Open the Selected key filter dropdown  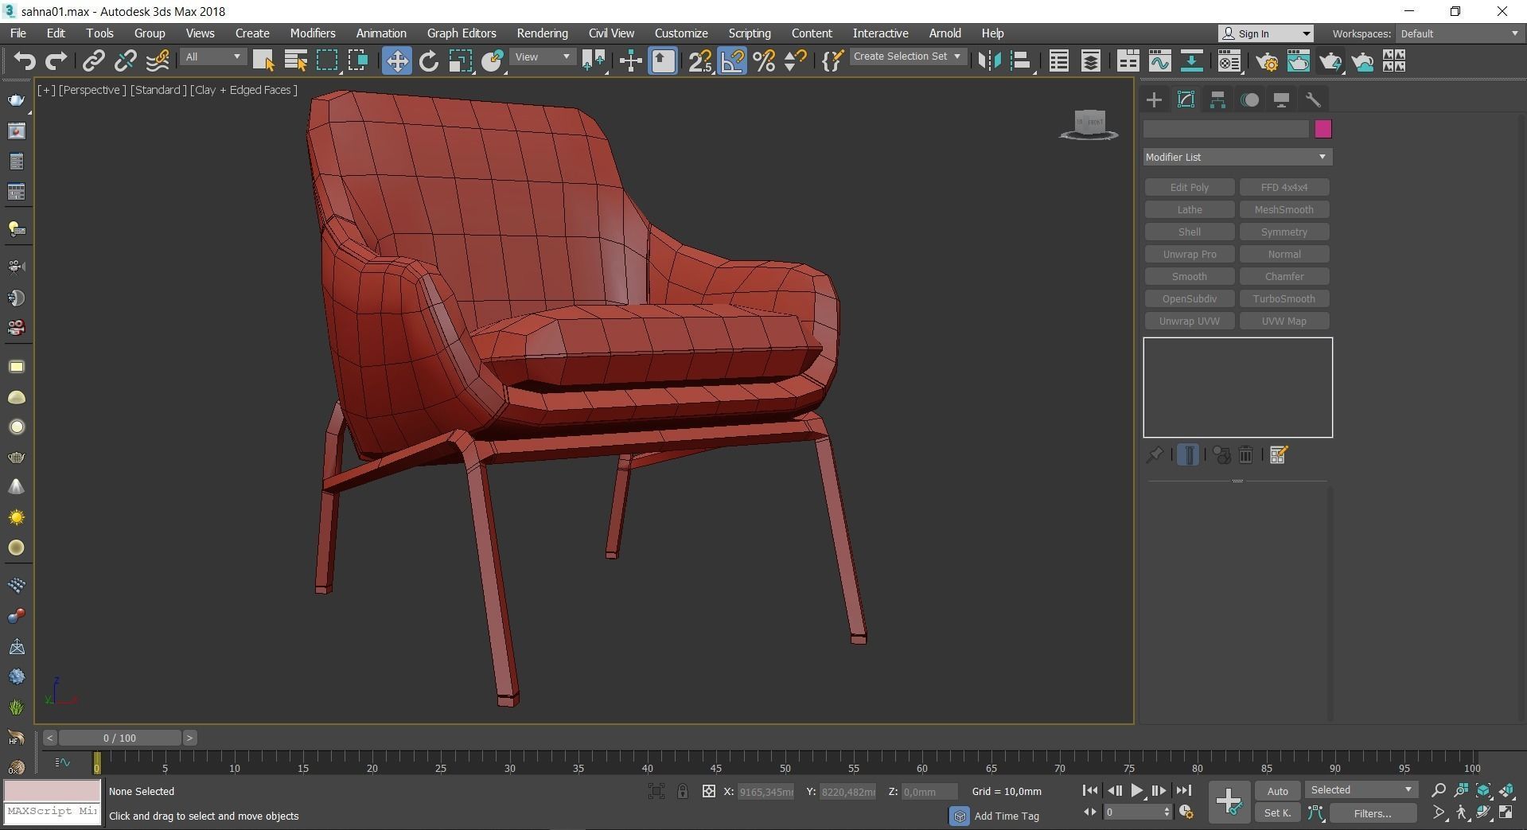pos(1361,790)
